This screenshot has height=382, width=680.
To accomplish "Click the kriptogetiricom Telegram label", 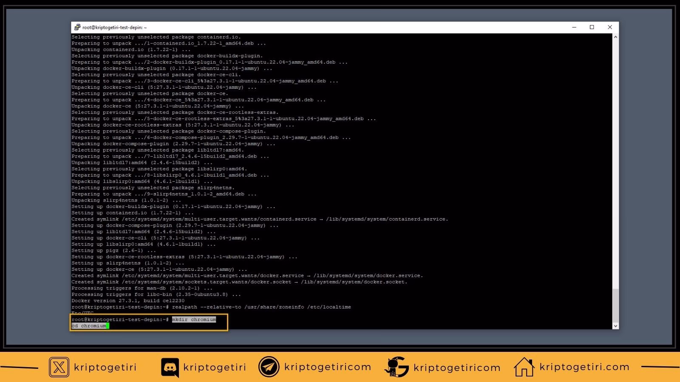I will click(328, 367).
